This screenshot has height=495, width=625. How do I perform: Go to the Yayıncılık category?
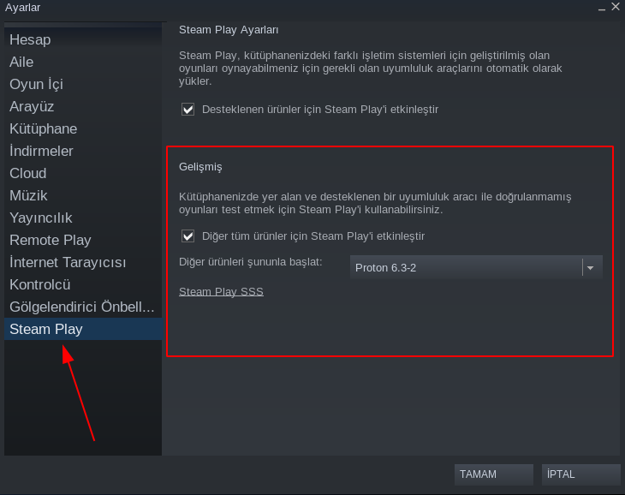pos(41,218)
